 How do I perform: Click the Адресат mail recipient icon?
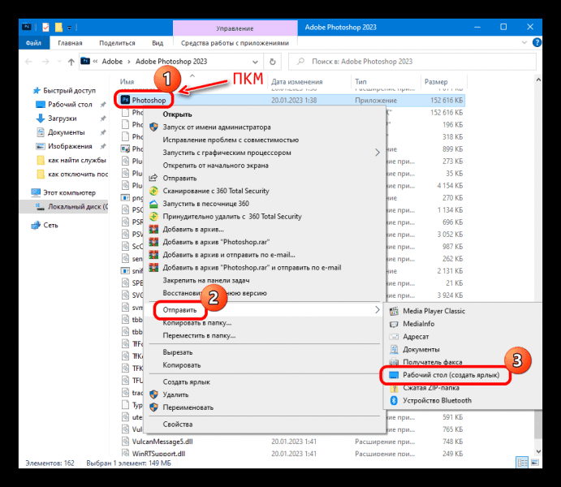pos(394,337)
